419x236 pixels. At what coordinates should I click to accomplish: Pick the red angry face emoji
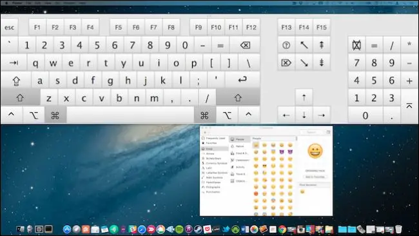tap(256, 193)
